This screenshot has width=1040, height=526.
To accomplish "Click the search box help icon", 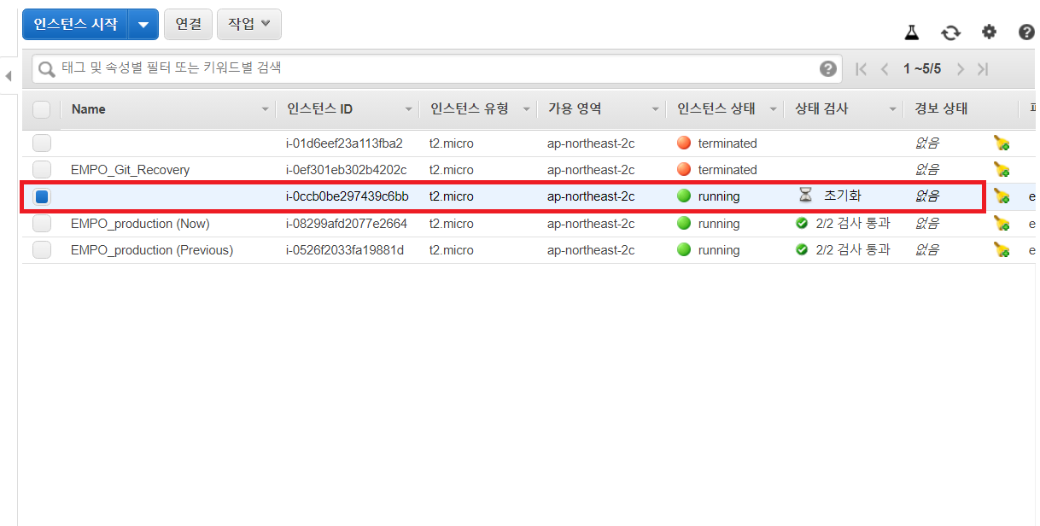I will coord(827,69).
